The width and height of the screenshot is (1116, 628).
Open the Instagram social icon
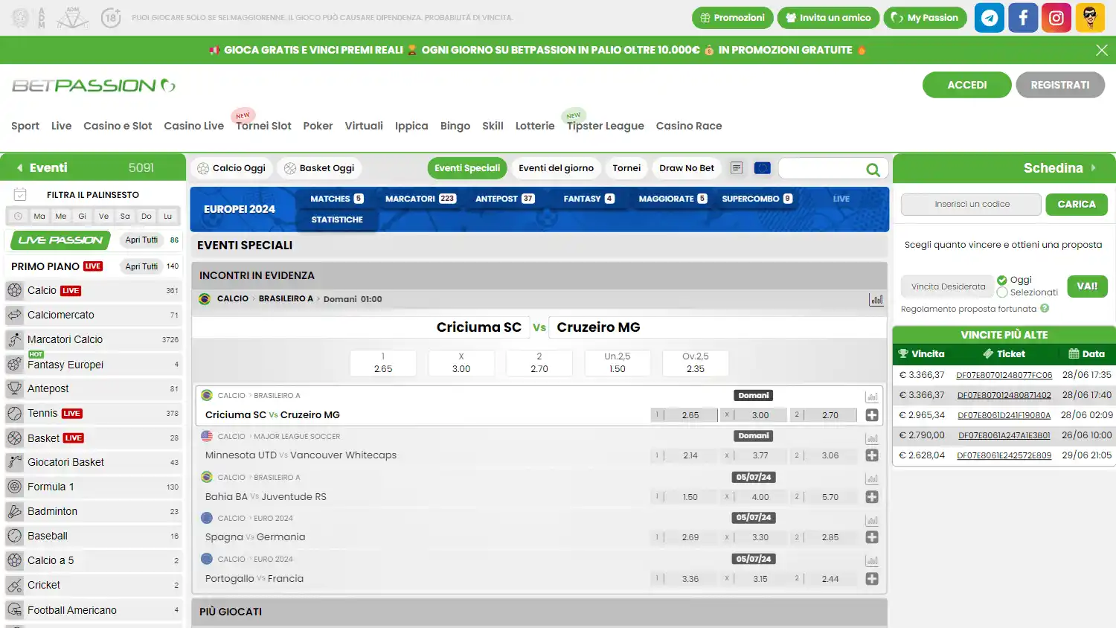tap(1056, 18)
